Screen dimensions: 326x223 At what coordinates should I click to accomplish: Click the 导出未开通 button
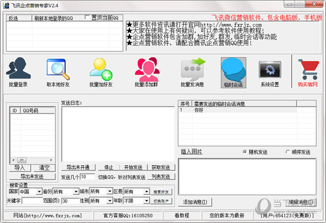78,167
